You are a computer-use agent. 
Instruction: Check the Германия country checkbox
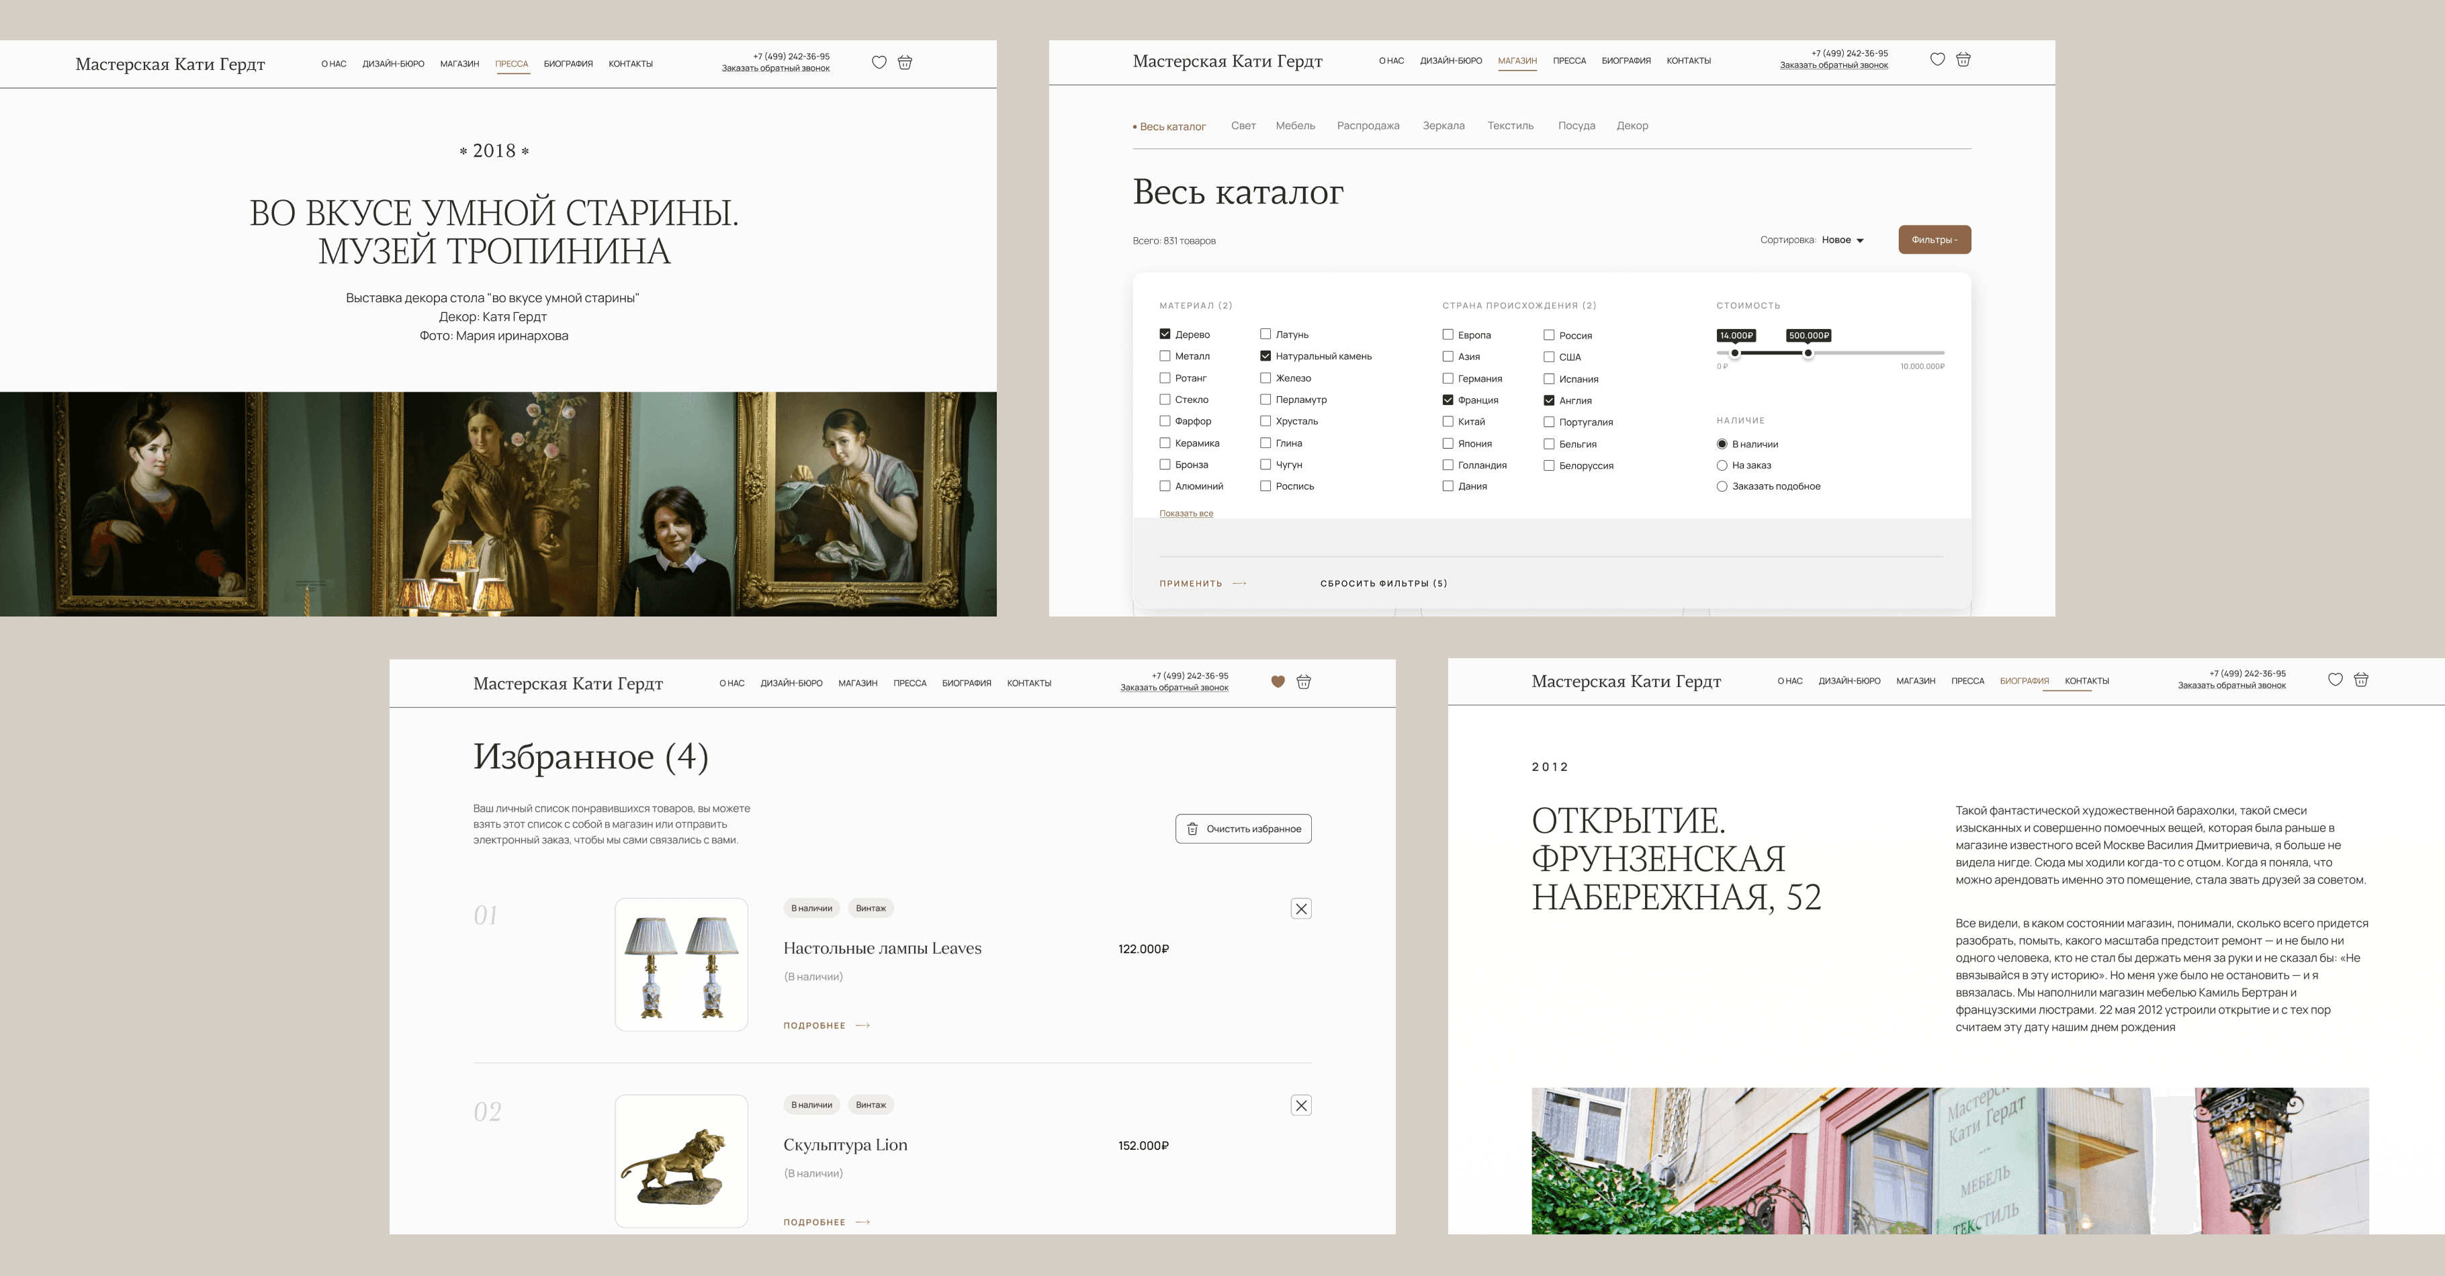tap(1448, 377)
